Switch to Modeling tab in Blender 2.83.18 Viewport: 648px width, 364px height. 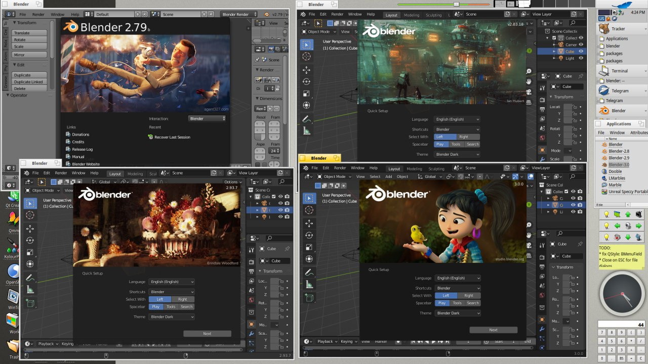411,15
